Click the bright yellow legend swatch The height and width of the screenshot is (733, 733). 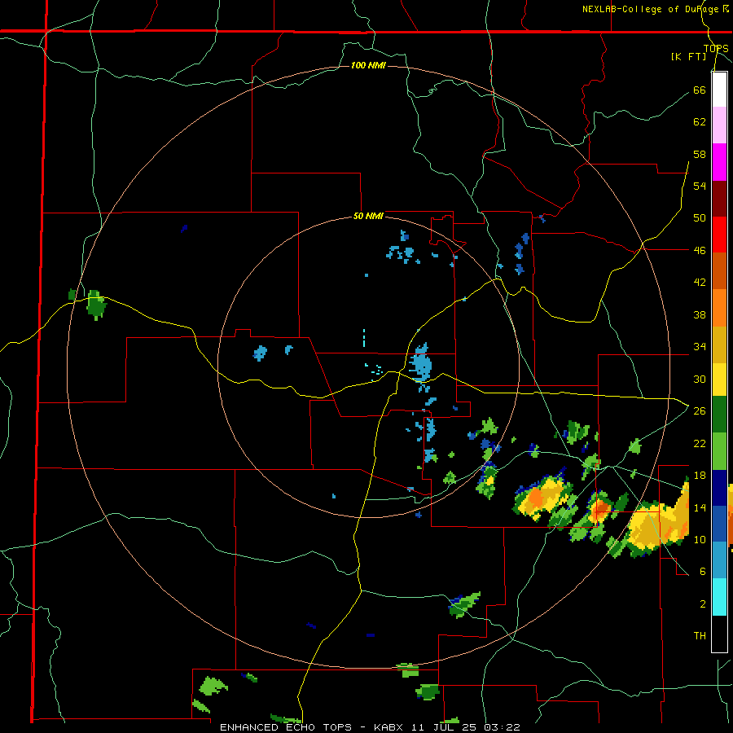pos(719,380)
